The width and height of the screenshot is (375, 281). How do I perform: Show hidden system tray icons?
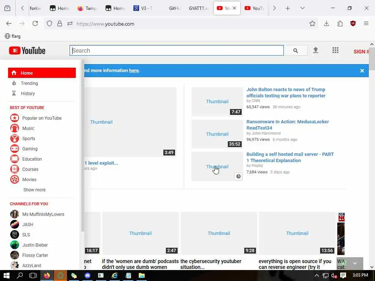tap(316, 276)
